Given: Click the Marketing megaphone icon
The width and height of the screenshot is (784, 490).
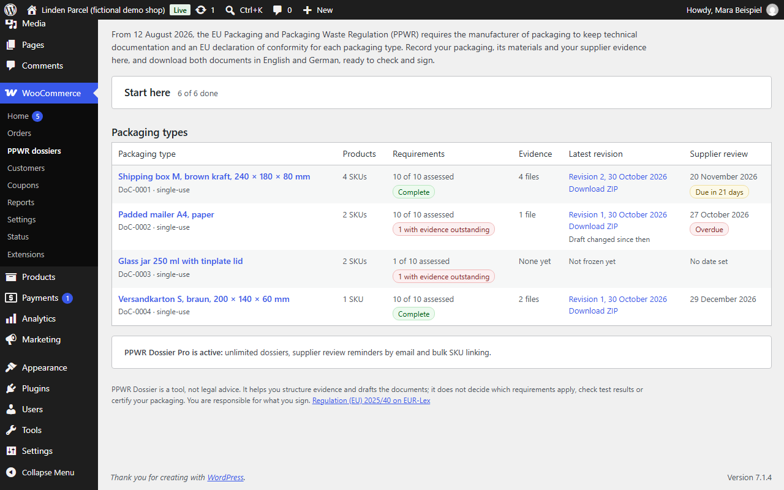Looking at the screenshot, I should 11,339.
